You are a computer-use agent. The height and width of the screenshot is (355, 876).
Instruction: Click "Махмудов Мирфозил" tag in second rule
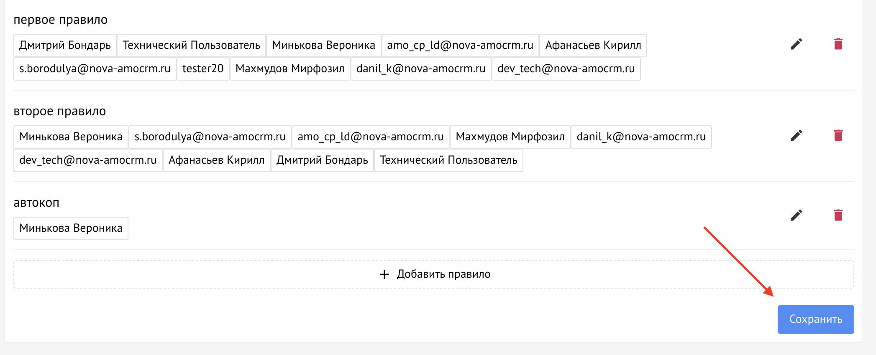pos(510,137)
